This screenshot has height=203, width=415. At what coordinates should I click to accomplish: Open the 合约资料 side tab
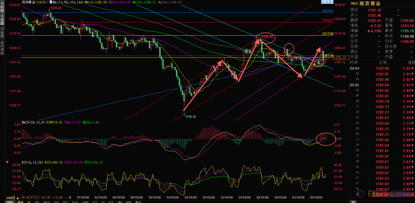pyautogui.click(x=2, y=48)
